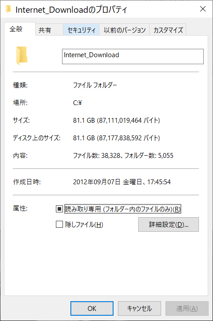Close the properties dialog with X
213x321 pixels.
coord(203,9)
